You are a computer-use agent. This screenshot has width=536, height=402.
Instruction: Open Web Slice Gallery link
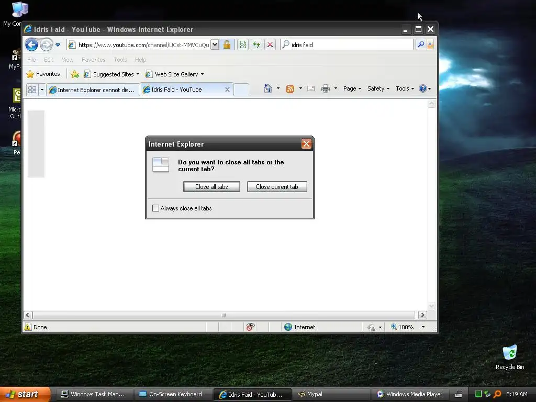click(172, 74)
